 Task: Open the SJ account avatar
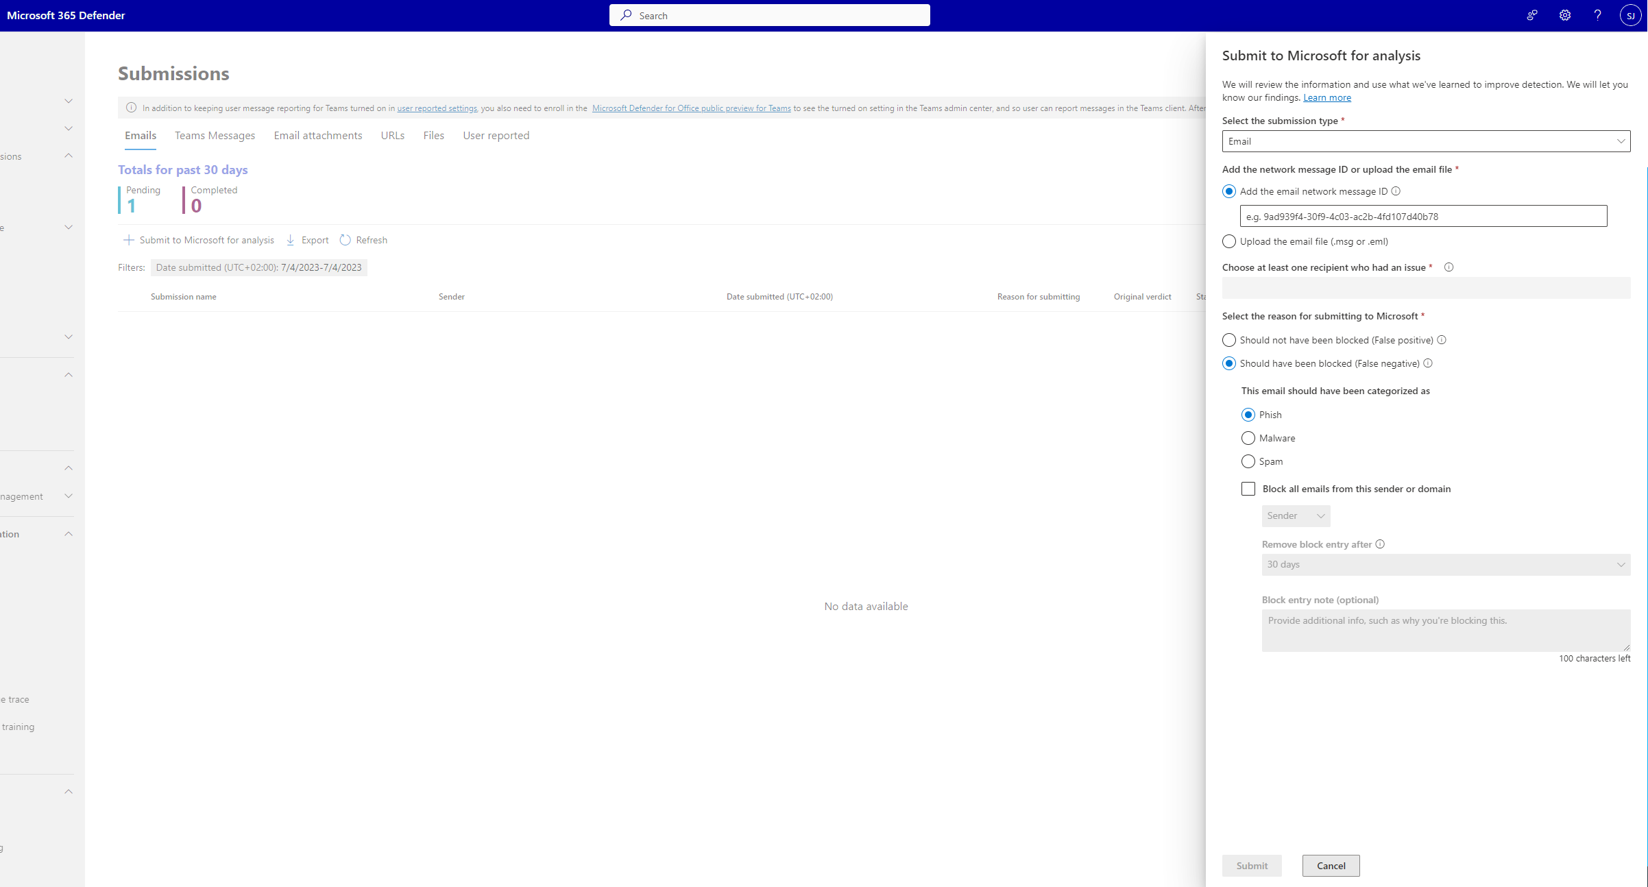(1631, 15)
